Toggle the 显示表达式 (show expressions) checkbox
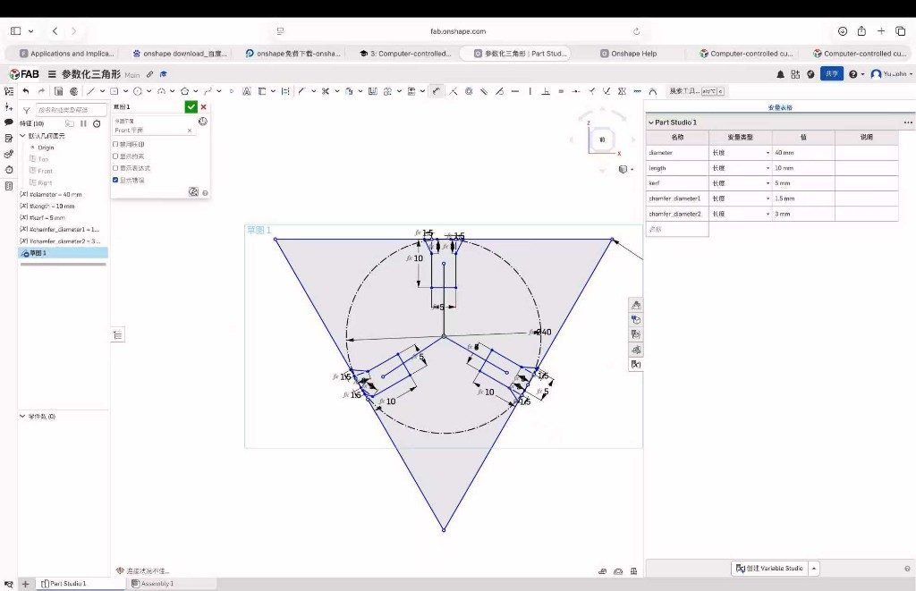This screenshot has width=916, height=591. 115,167
